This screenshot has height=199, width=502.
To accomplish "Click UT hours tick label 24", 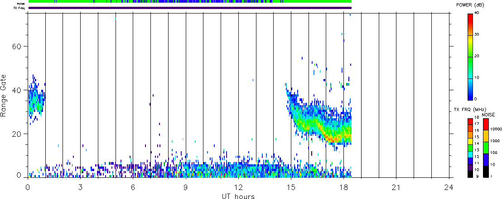I will [449, 187].
